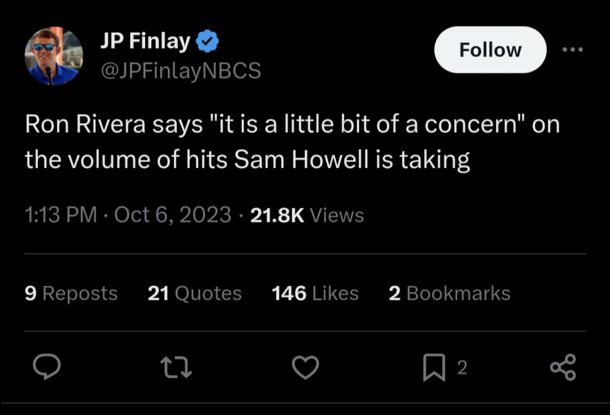This screenshot has height=415, width=610.
Task: Follow JP Finlay
Action: pyautogui.click(x=490, y=50)
